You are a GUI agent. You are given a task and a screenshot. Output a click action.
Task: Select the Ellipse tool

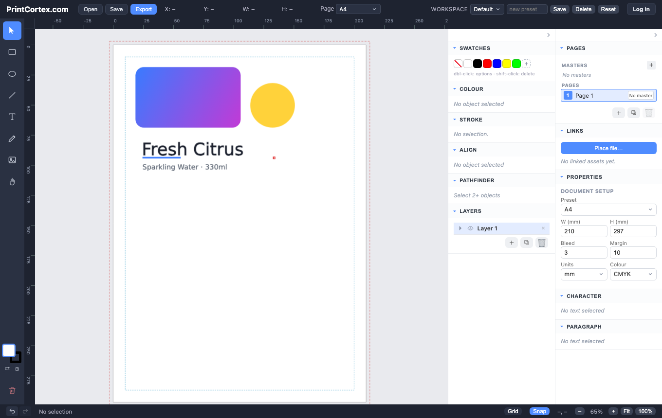pyautogui.click(x=12, y=74)
